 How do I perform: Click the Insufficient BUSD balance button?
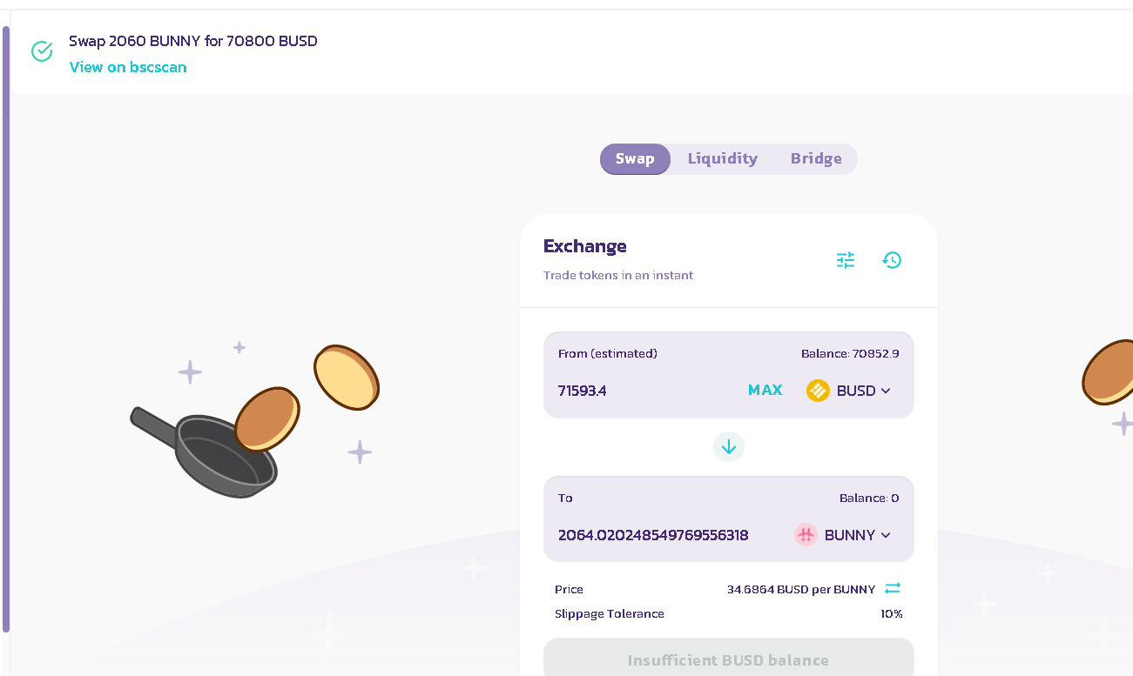click(x=729, y=659)
